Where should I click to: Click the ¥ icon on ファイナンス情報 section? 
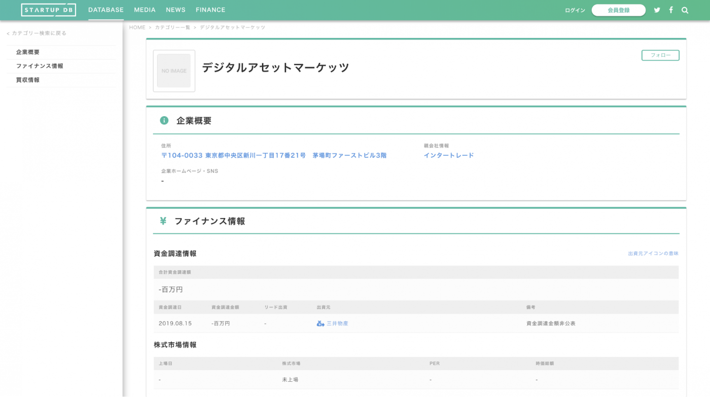[163, 221]
